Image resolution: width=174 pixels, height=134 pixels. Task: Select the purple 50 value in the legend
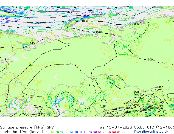coord(86,132)
